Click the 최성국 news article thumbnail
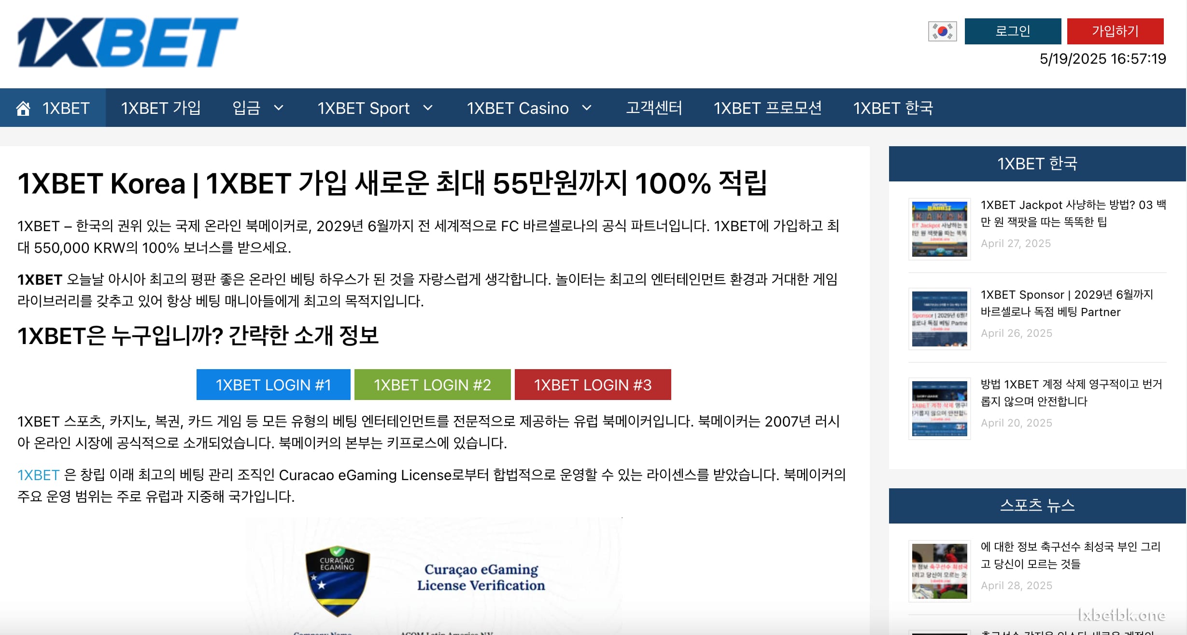This screenshot has width=1187, height=635. click(939, 571)
